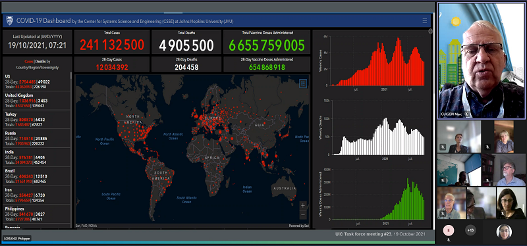Show the +13 additional participants
This screenshot has width=527, height=246.
click(x=470, y=230)
